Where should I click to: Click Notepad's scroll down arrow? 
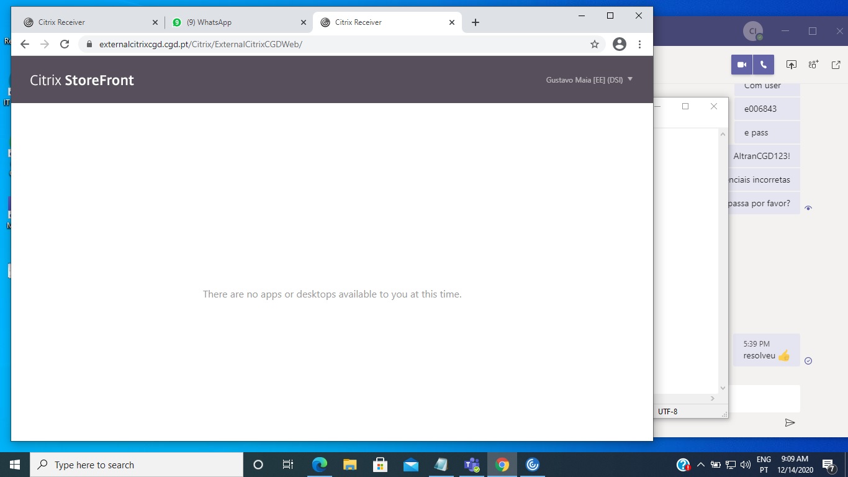[x=723, y=388]
